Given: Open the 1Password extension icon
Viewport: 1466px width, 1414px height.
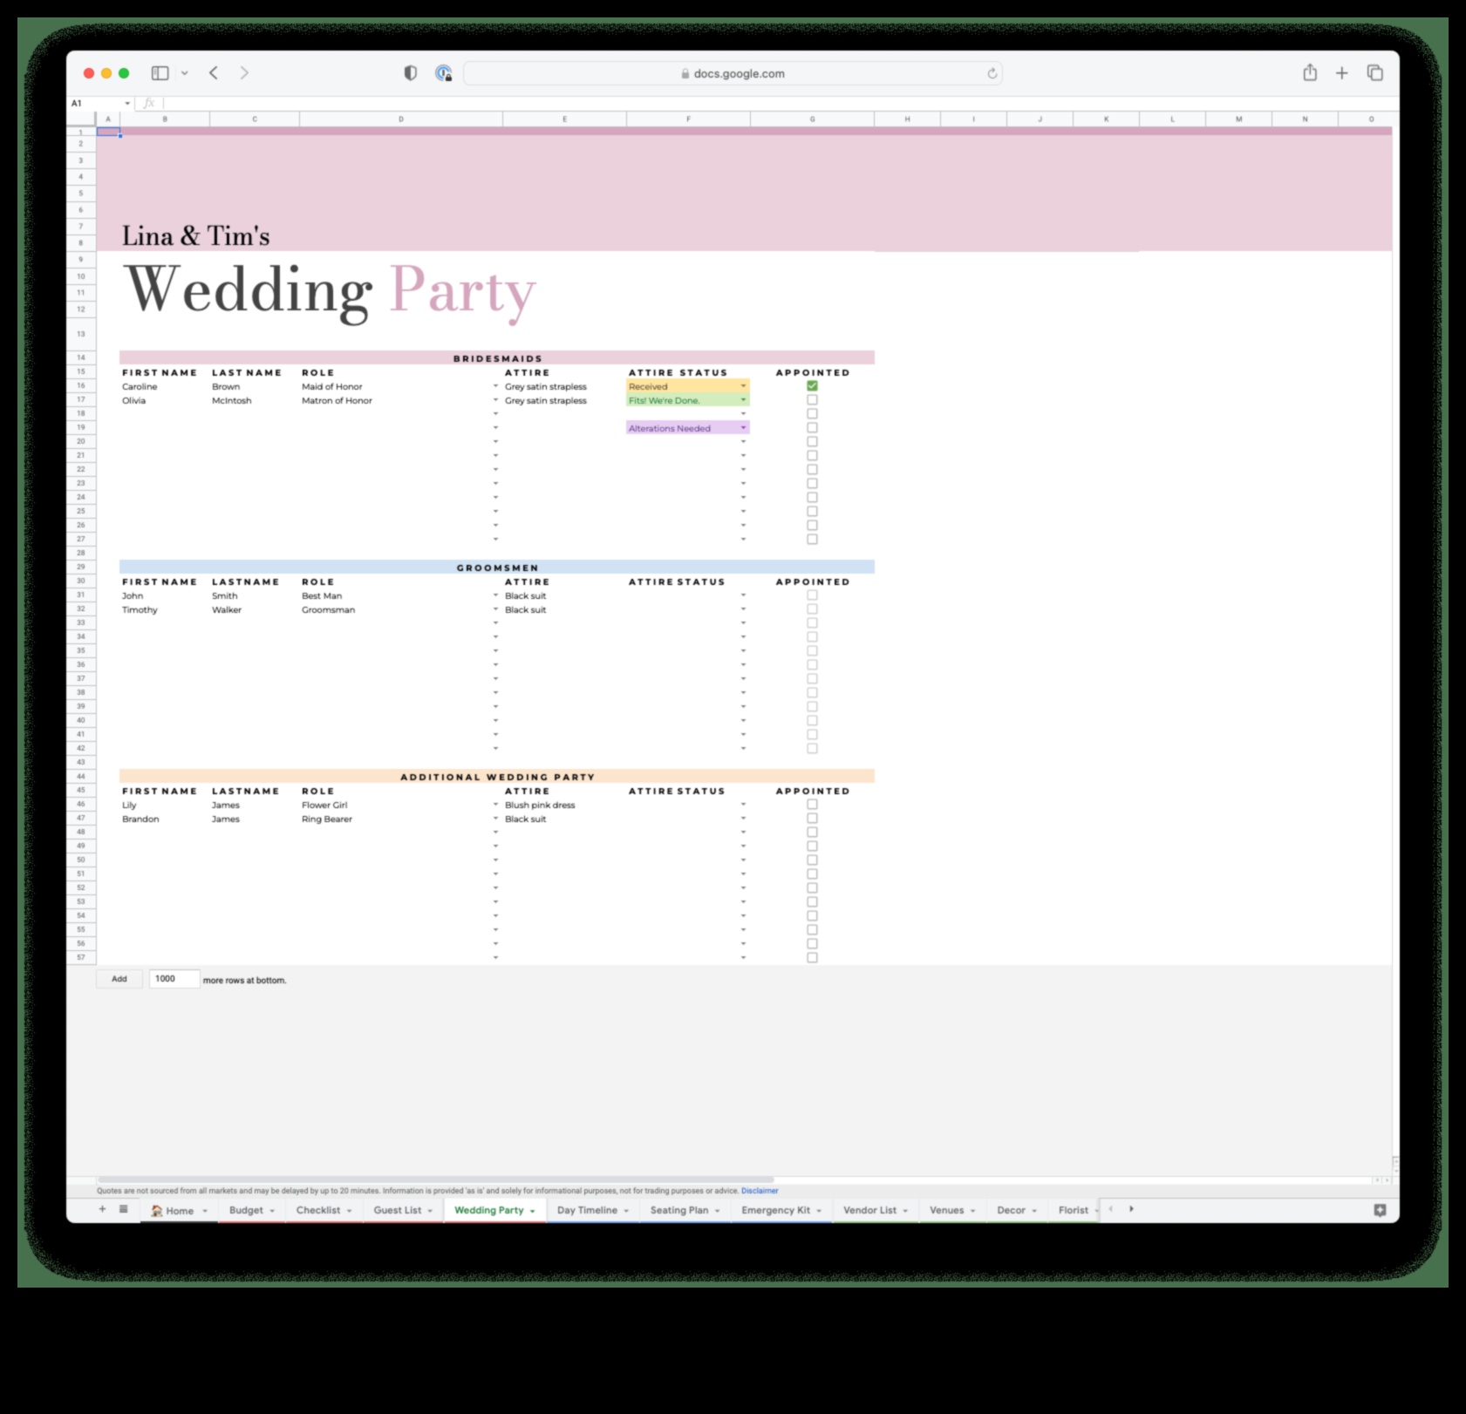Looking at the screenshot, I should [445, 73].
